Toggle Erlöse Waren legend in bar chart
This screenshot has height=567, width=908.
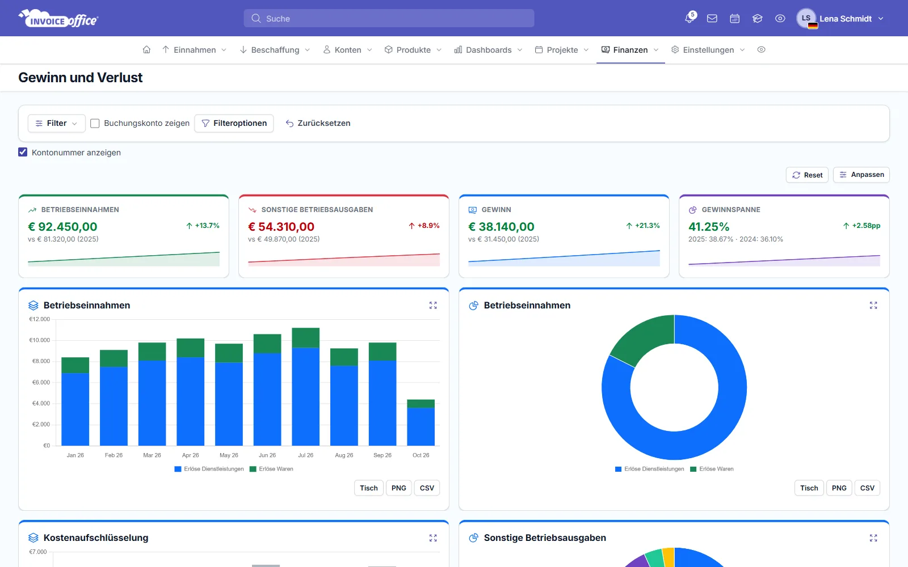tap(271, 469)
